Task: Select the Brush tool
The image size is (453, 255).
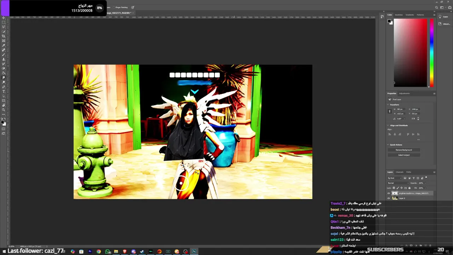Action: point(3,55)
